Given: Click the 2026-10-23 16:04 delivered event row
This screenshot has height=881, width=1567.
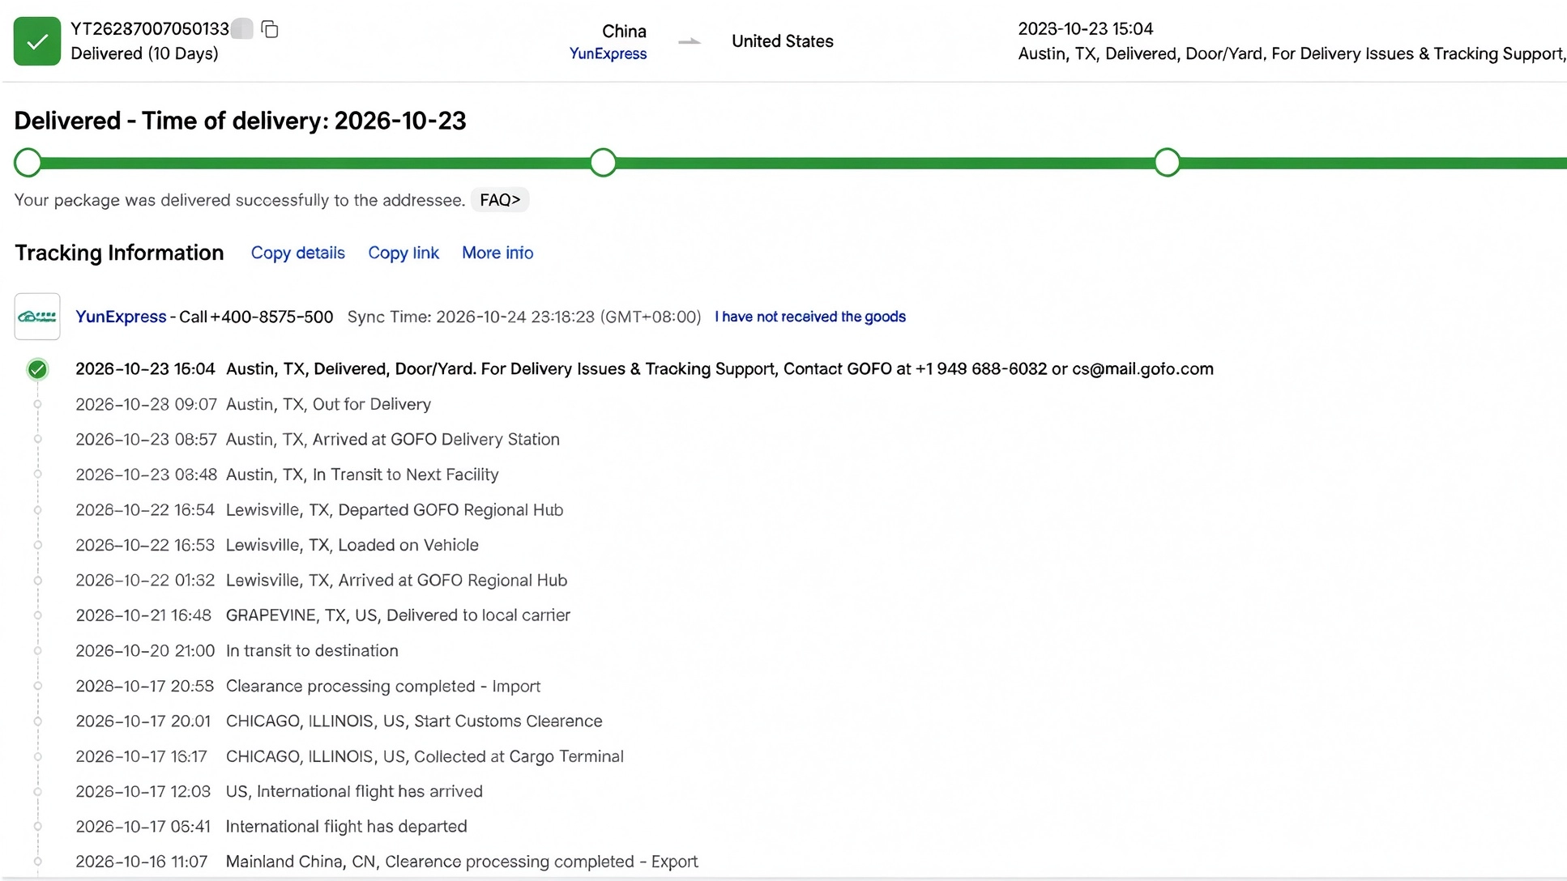Looking at the screenshot, I should click(644, 369).
